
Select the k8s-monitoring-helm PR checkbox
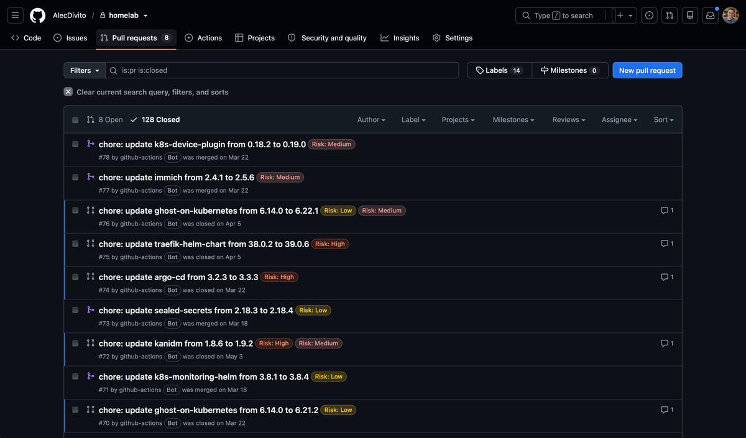75,376
